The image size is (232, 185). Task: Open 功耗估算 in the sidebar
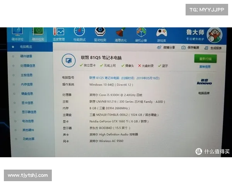click(x=29, y=139)
